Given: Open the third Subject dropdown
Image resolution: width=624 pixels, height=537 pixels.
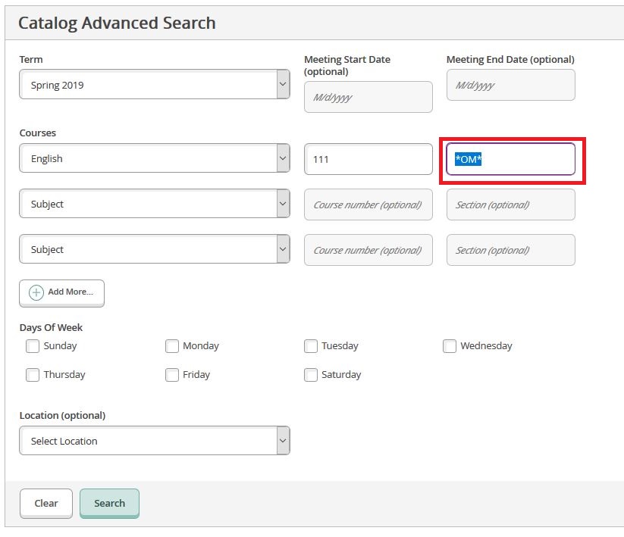Looking at the screenshot, I should tap(154, 249).
